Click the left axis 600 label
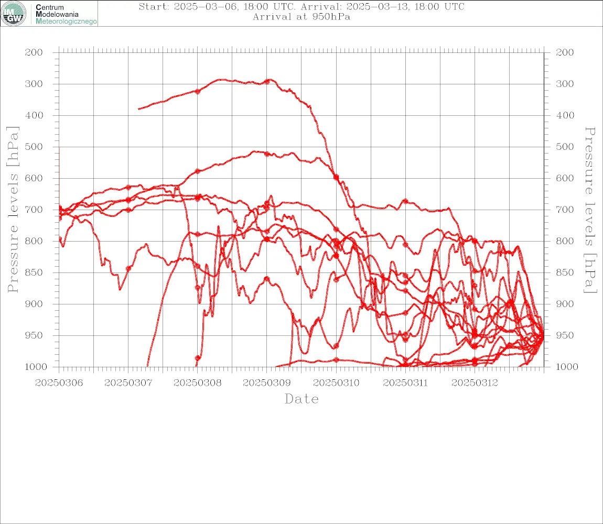 34,178
